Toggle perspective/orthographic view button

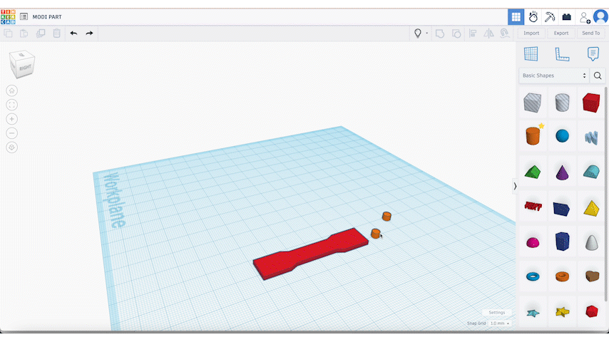(12, 147)
